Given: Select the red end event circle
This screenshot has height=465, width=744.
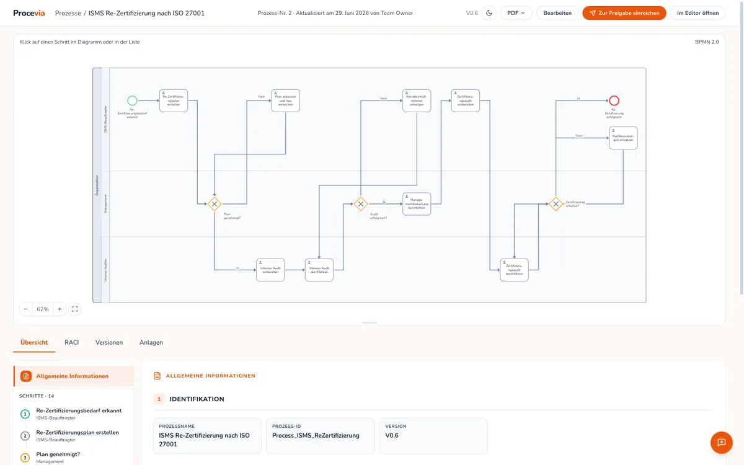Looking at the screenshot, I should coord(614,100).
